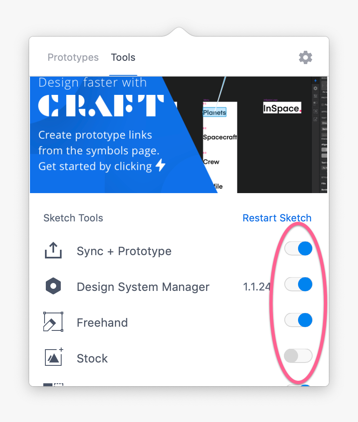Click the Sync + Prototype upload icon
Screen dimensions: 358x422
[53, 250]
